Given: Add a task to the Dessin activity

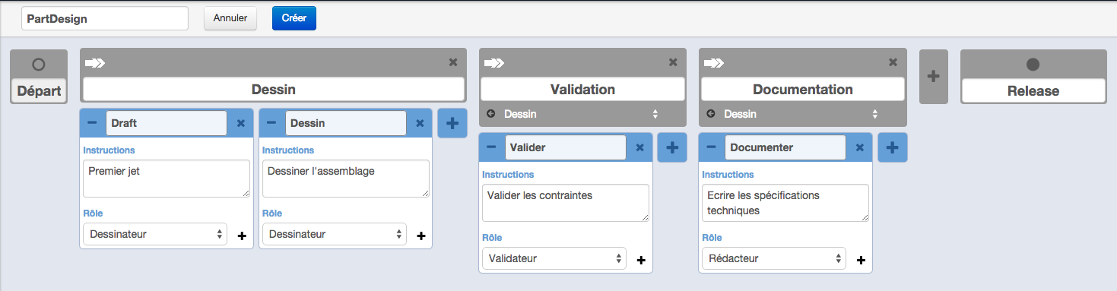Looking at the screenshot, I should 452,123.
